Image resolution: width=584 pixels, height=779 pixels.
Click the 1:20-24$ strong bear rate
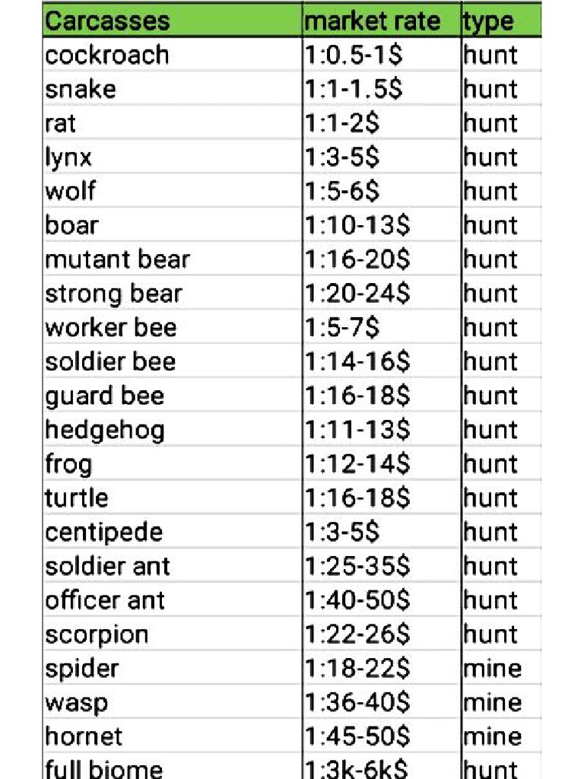(357, 294)
